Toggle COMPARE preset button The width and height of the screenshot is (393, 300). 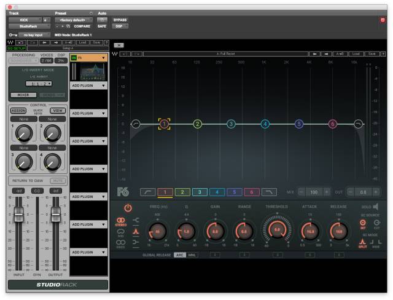pos(82,26)
